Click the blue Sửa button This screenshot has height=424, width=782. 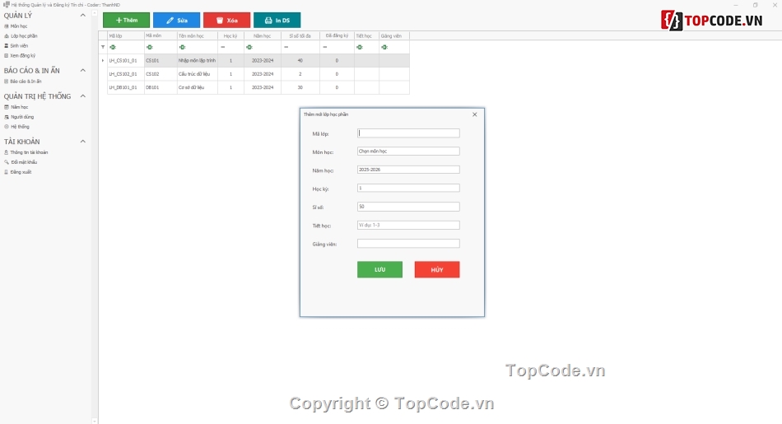[x=176, y=20]
